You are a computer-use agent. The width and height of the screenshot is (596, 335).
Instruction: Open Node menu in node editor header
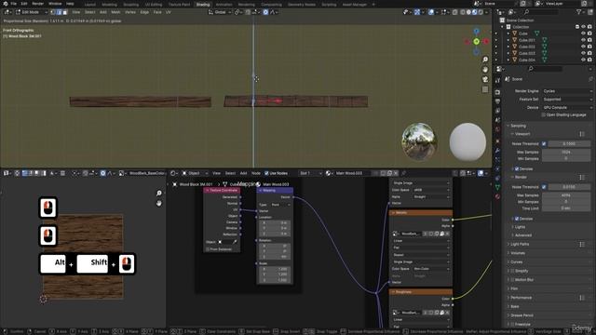(x=256, y=173)
